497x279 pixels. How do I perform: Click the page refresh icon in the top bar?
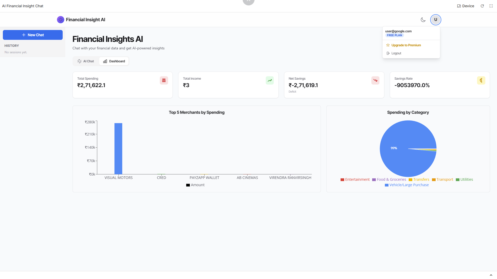tap(482, 6)
